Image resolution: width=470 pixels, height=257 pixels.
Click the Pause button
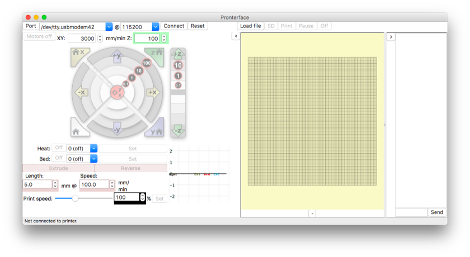306,26
